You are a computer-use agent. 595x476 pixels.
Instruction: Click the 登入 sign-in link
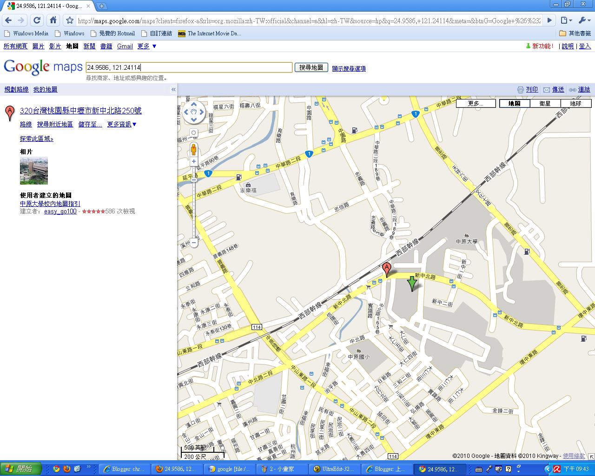click(x=585, y=46)
